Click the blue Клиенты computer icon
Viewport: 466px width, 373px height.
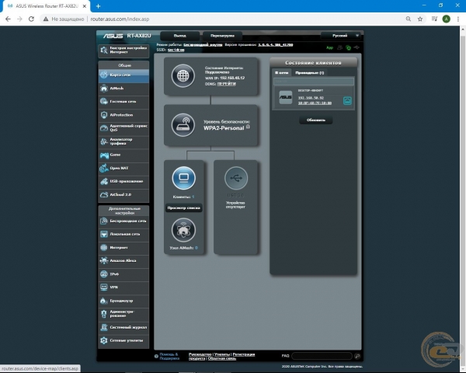point(183,178)
